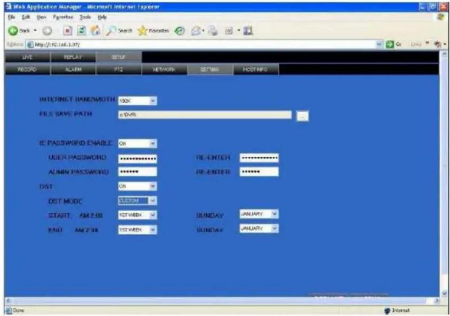Click the Admin Password Re-enter field
The width and height of the screenshot is (450, 316).
(259, 172)
